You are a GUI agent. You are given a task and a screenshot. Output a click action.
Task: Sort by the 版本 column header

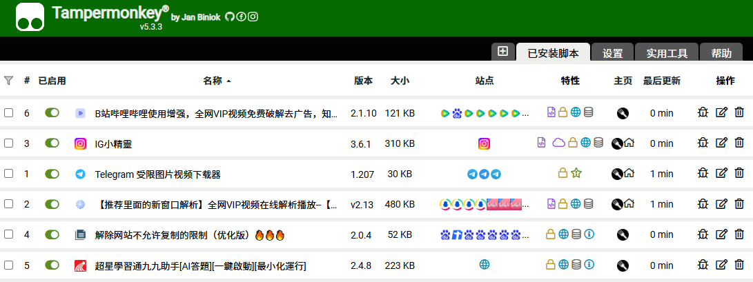coord(363,81)
